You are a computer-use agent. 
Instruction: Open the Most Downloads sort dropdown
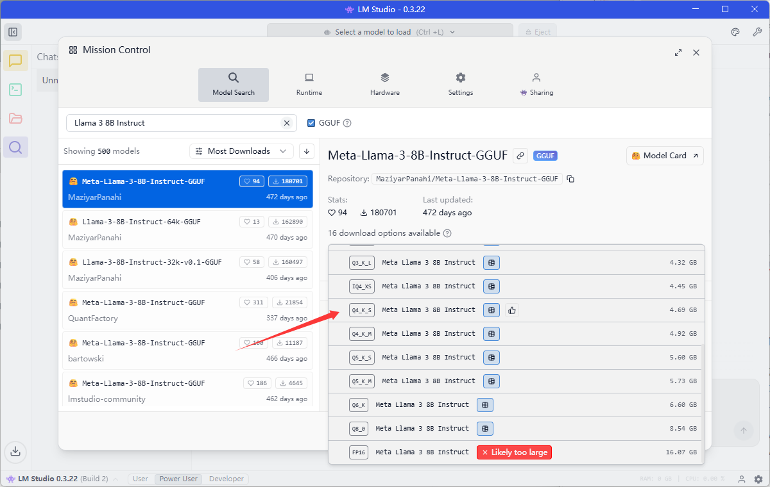click(241, 151)
